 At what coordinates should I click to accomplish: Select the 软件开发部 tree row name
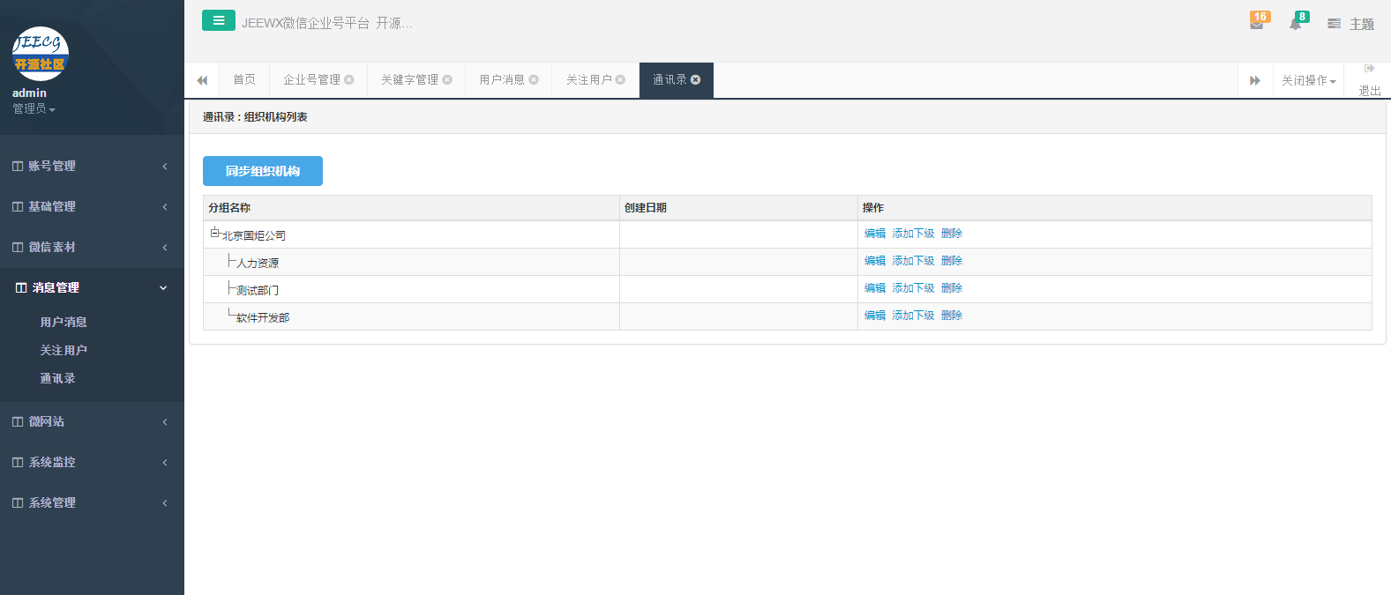tap(263, 317)
